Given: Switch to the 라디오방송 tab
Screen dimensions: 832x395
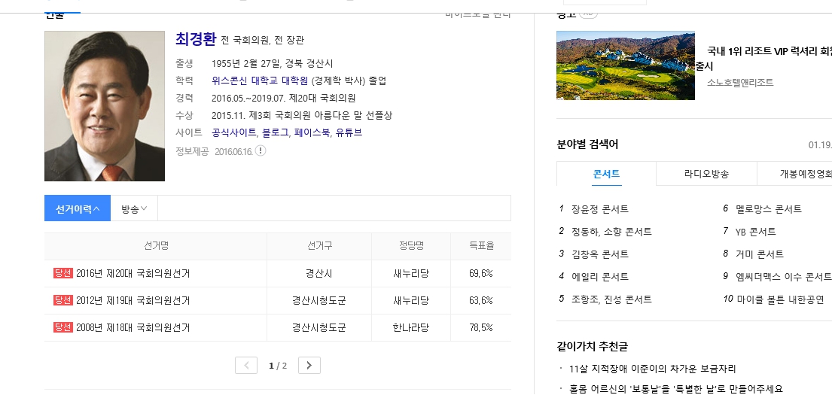Looking at the screenshot, I should 707,174.
